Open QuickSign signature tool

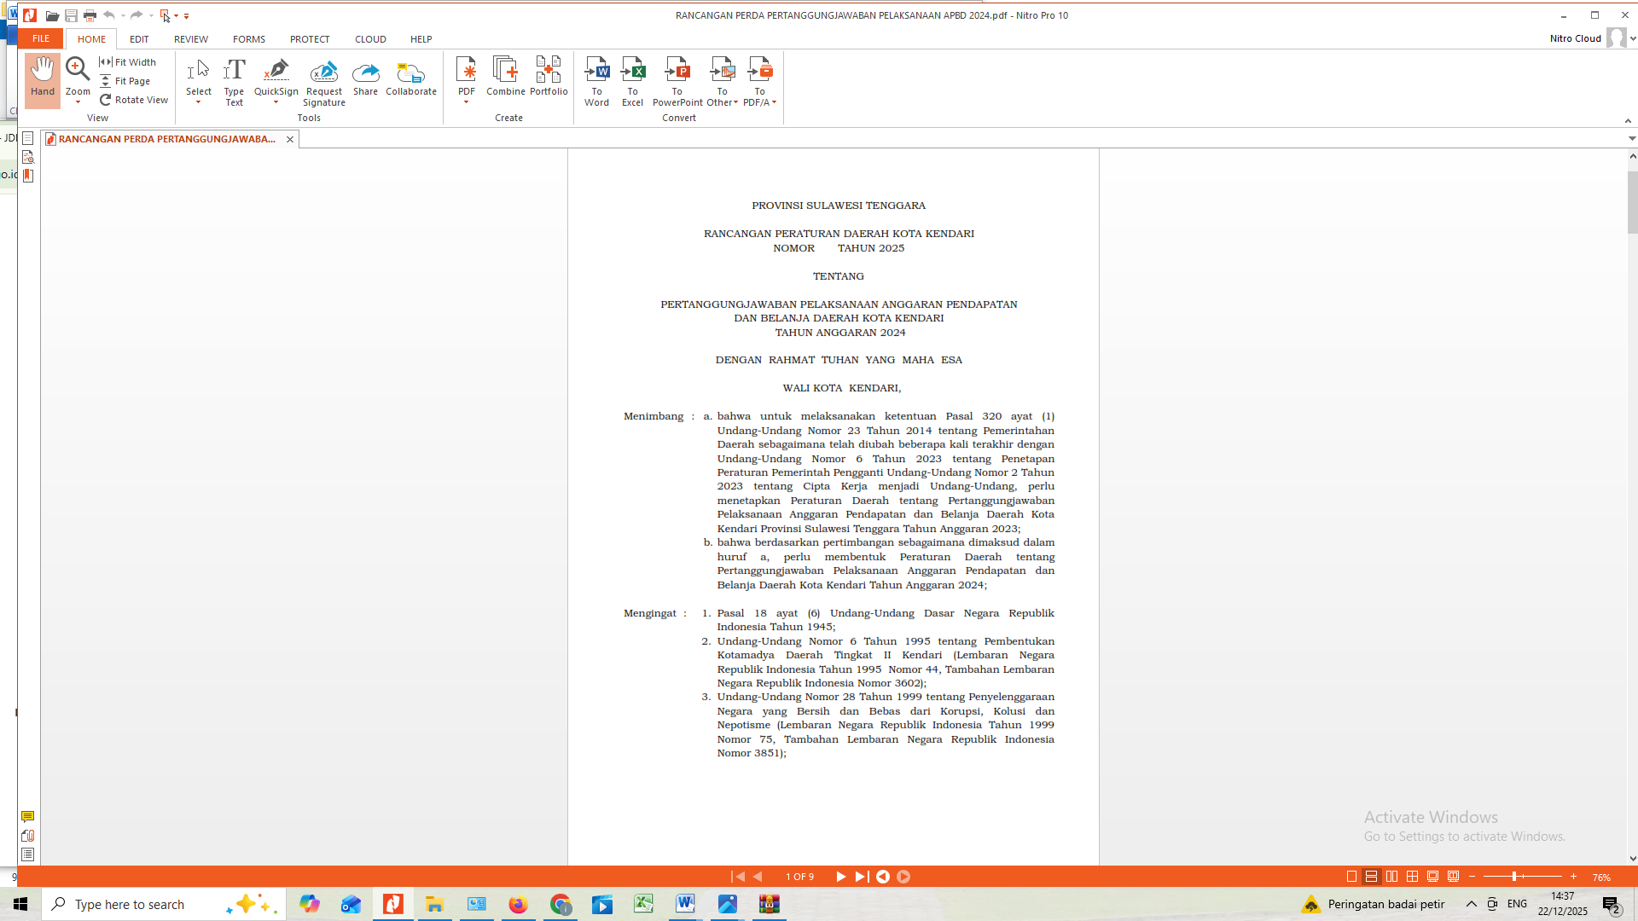[x=276, y=77]
